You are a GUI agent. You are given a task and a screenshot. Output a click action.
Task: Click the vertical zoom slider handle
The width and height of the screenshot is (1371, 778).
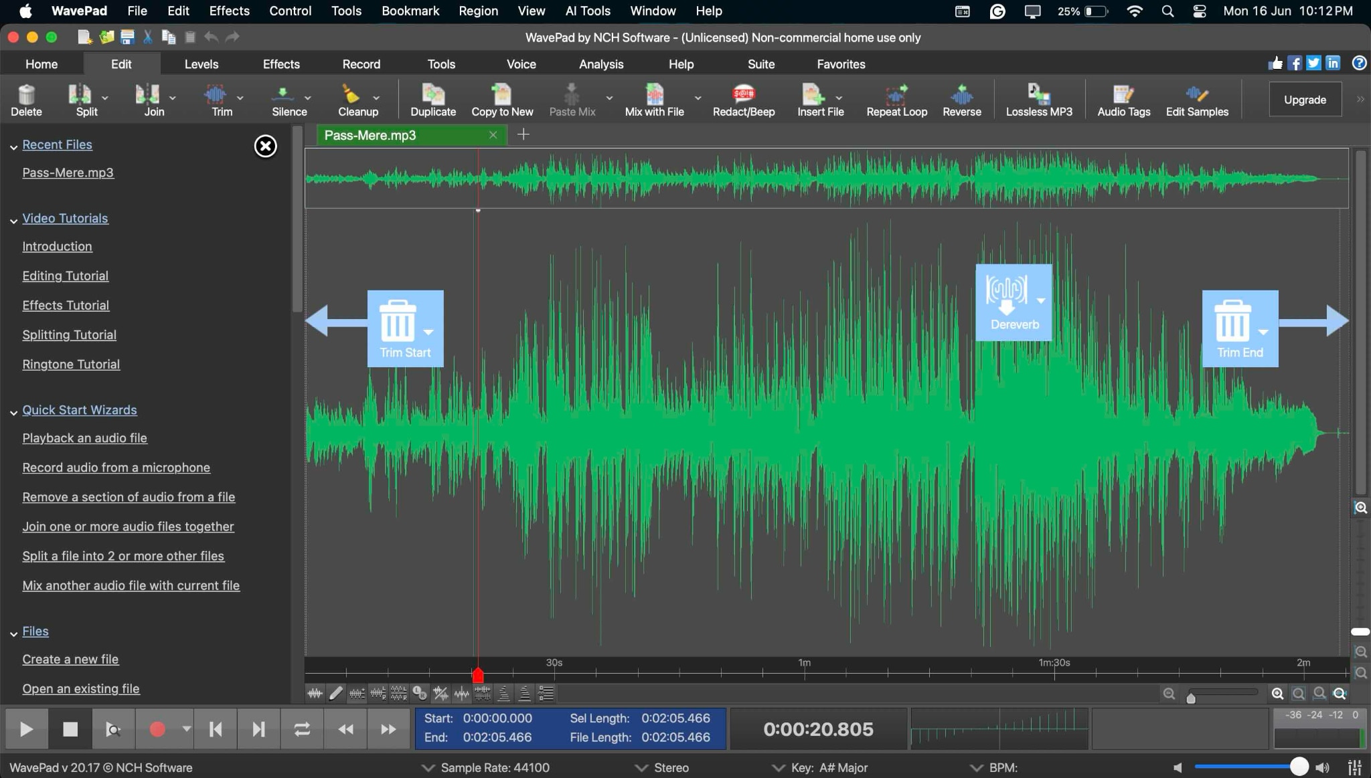click(1360, 631)
